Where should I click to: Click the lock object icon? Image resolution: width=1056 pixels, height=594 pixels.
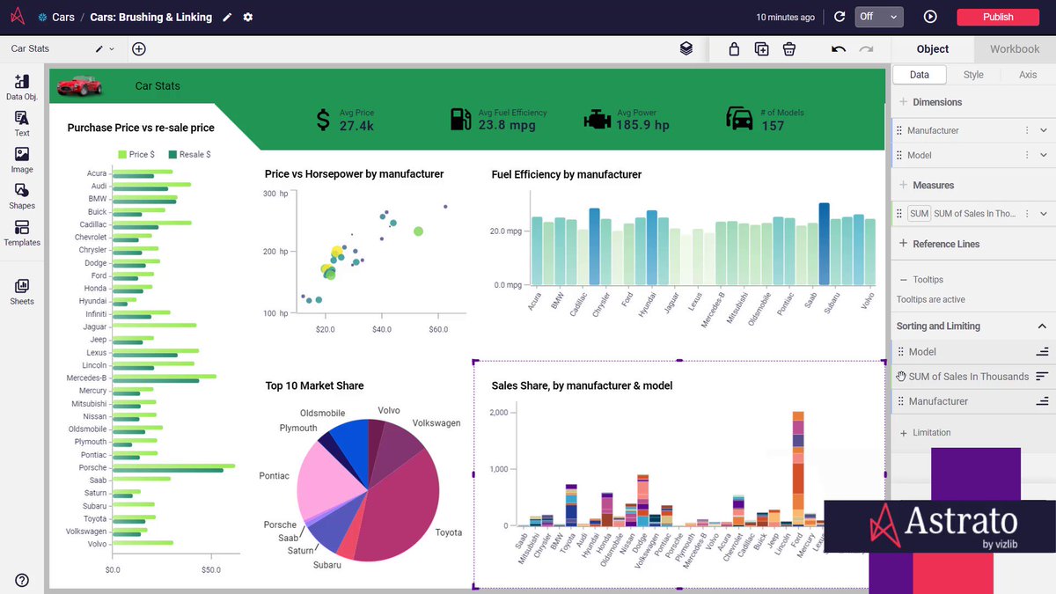[734, 48]
